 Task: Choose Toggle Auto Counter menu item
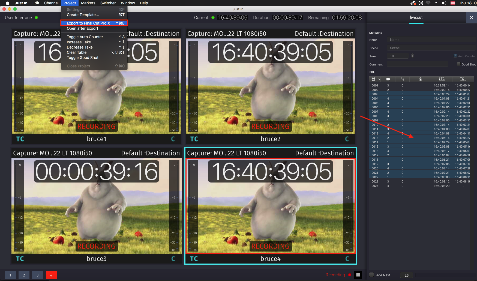[x=94, y=37]
